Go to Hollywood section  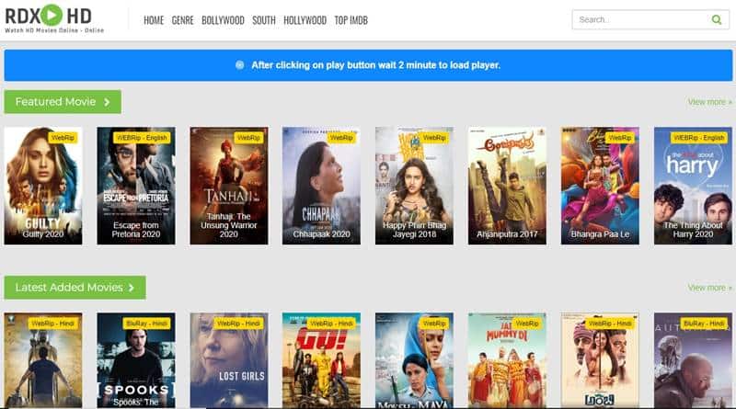point(305,20)
